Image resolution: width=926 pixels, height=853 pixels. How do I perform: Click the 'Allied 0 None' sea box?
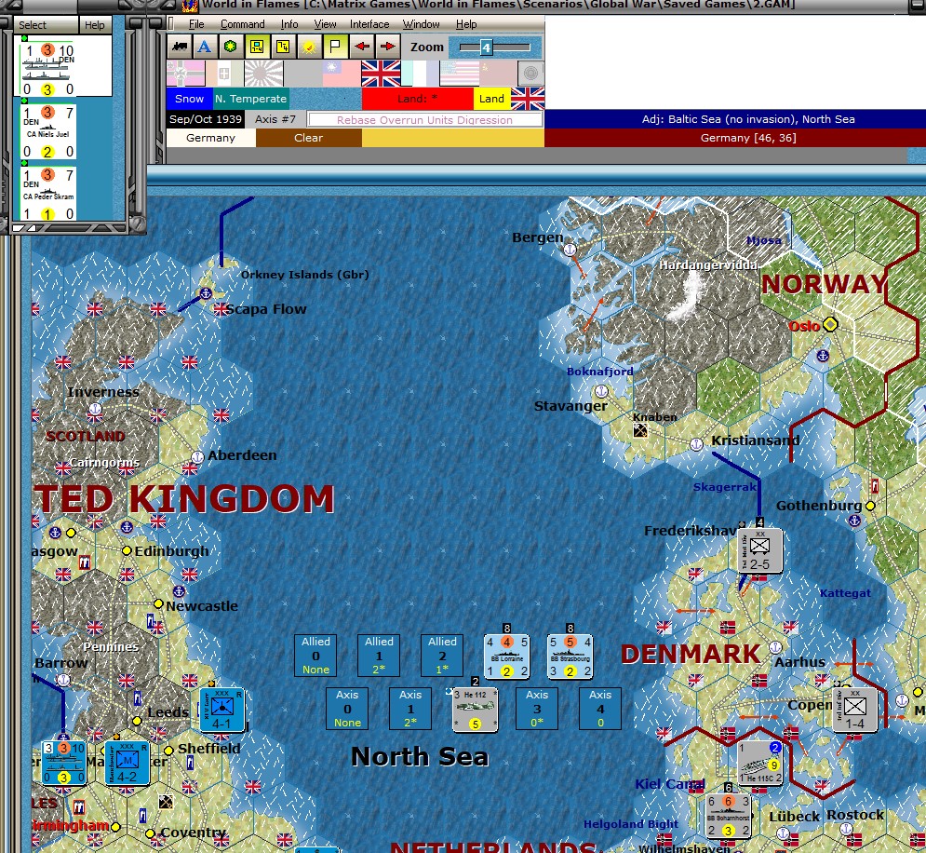[315, 655]
